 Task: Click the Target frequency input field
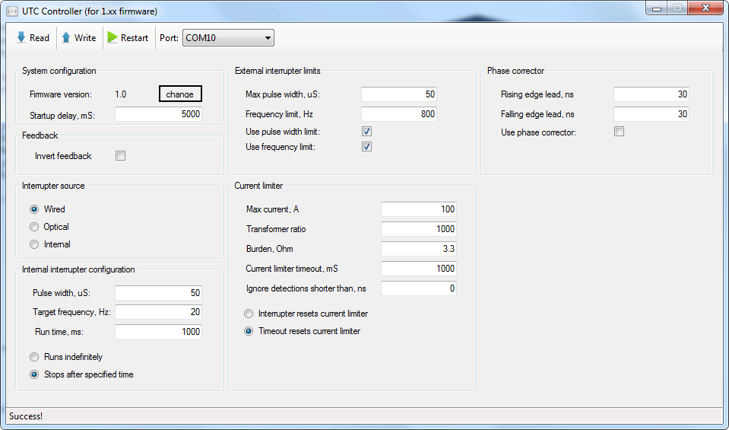click(158, 312)
